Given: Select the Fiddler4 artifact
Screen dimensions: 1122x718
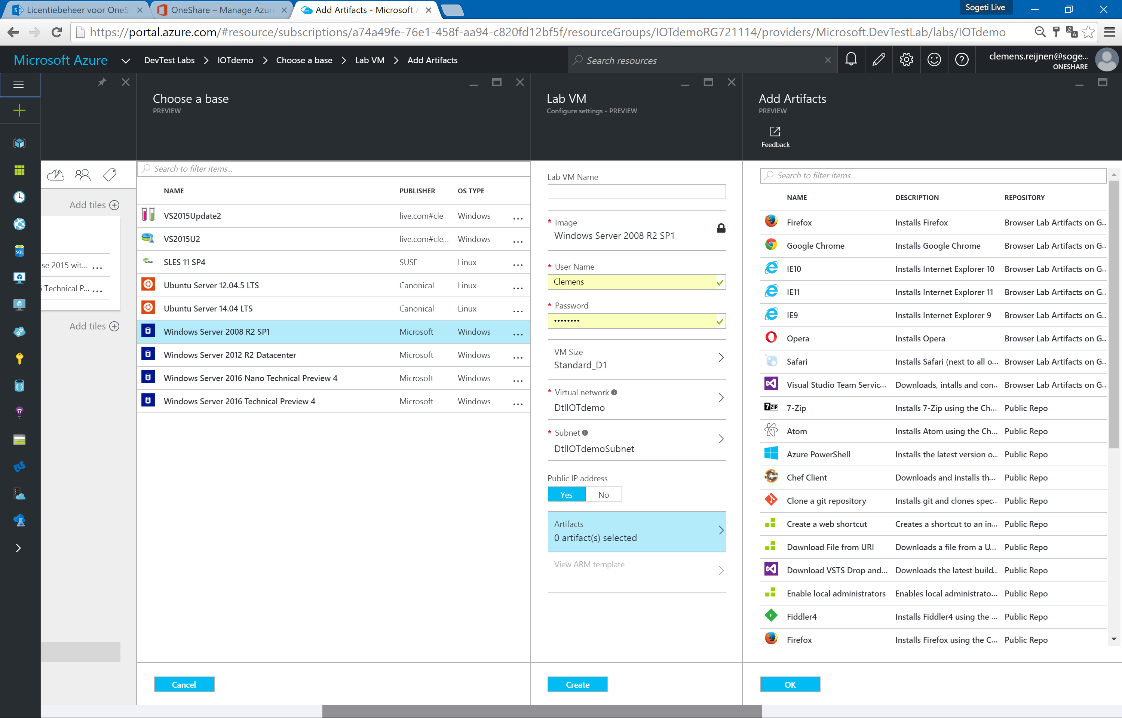Looking at the screenshot, I should 933,616.
